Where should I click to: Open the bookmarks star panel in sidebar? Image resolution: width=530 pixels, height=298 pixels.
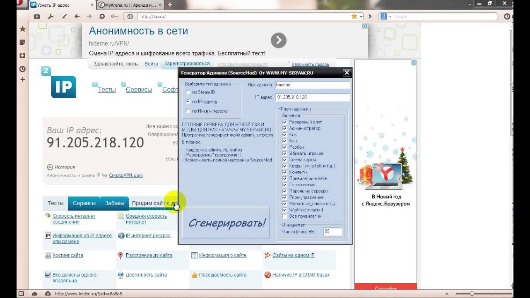pos(22,29)
